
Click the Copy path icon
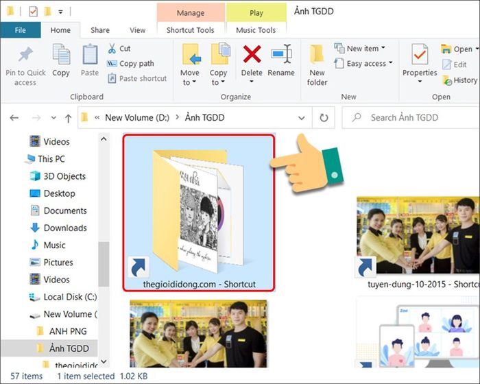click(112, 63)
